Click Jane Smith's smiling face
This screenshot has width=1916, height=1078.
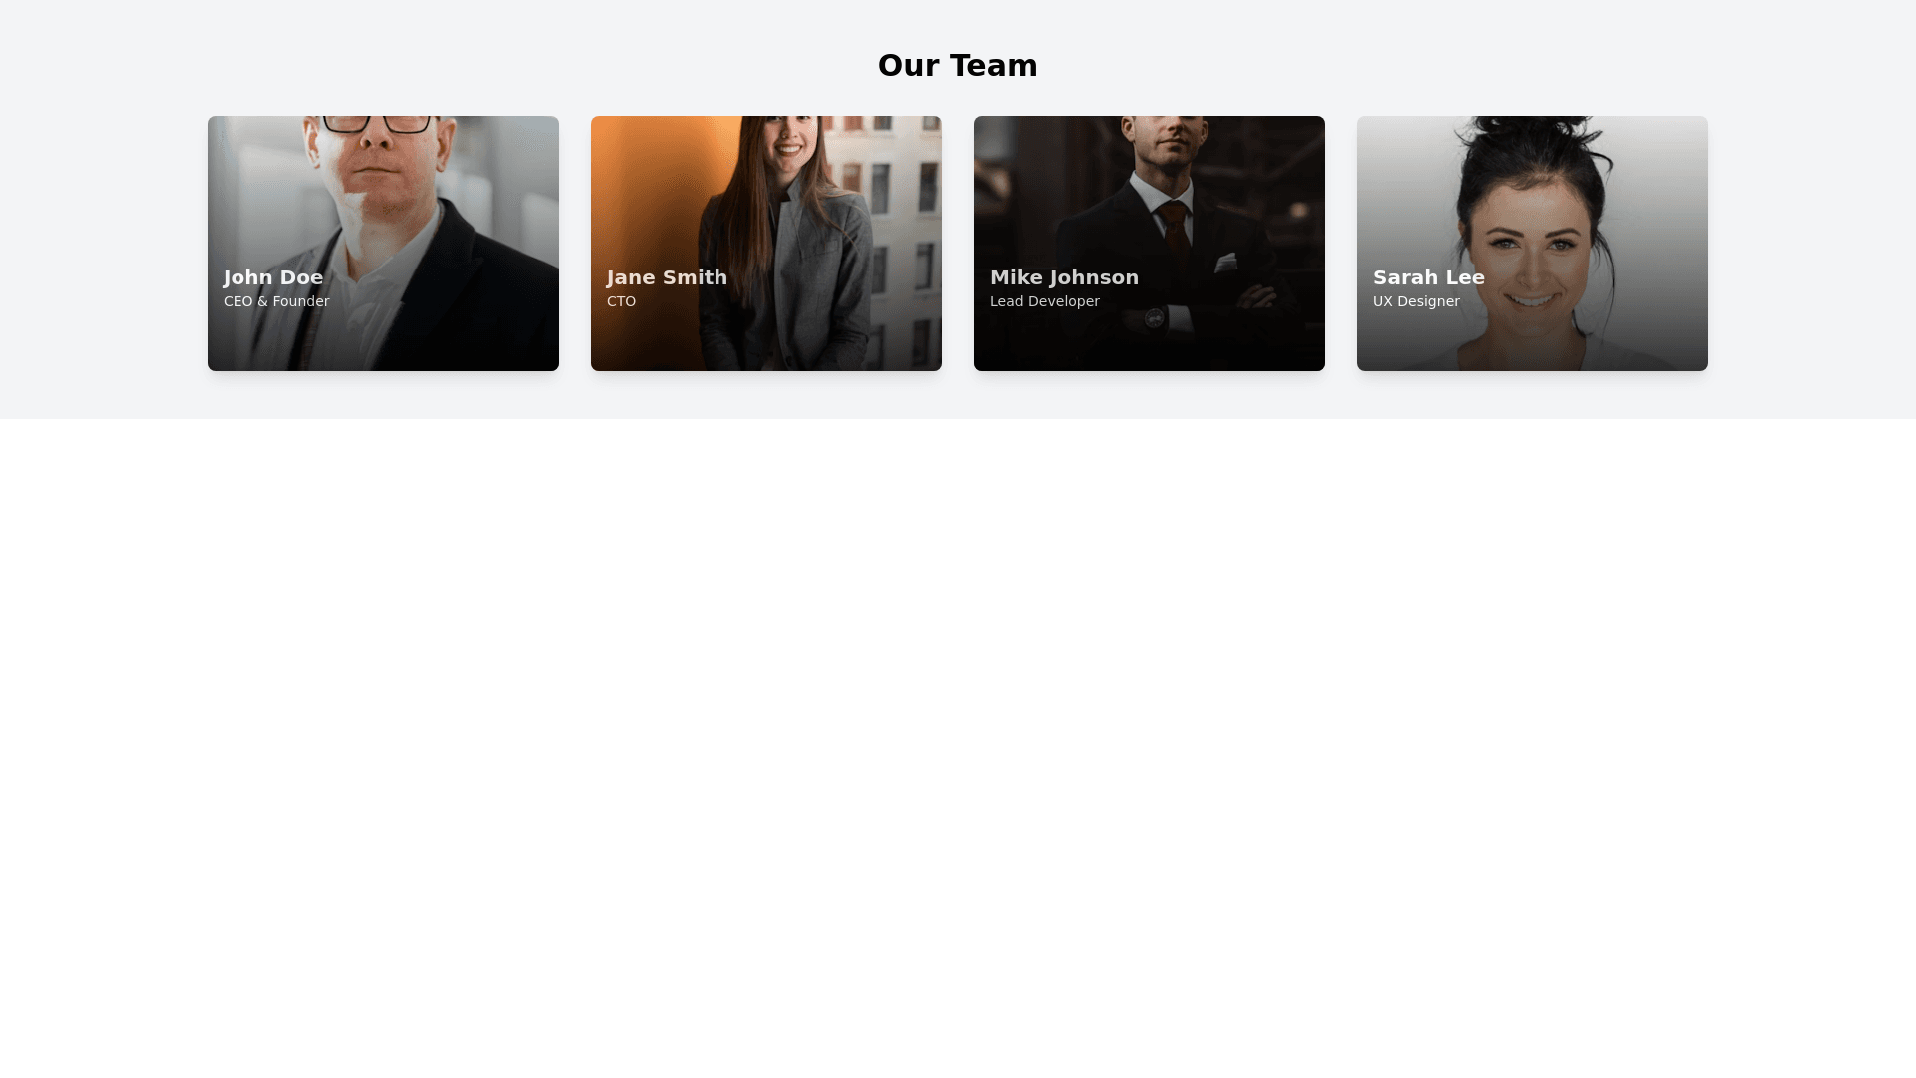click(x=788, y=137)
